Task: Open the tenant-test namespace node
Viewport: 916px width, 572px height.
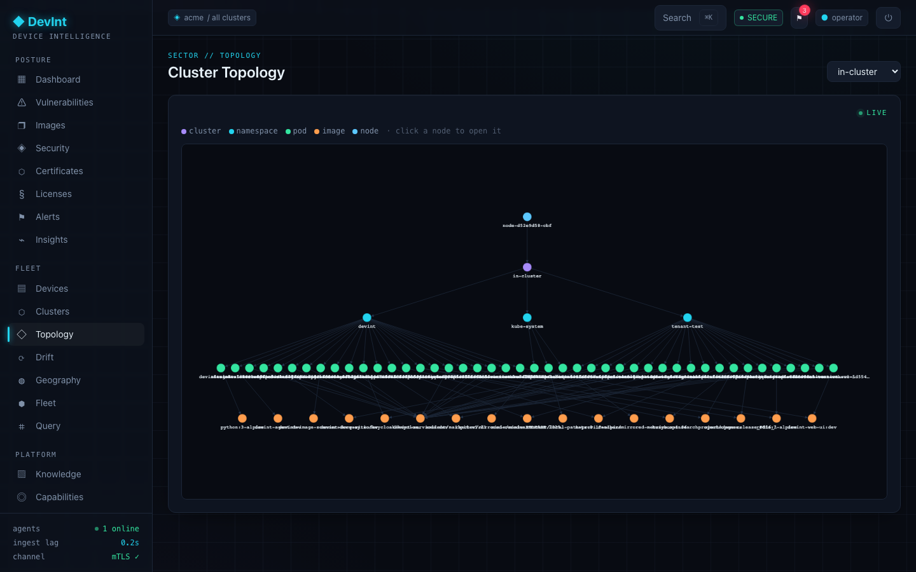Action: [x=688, y=317]
